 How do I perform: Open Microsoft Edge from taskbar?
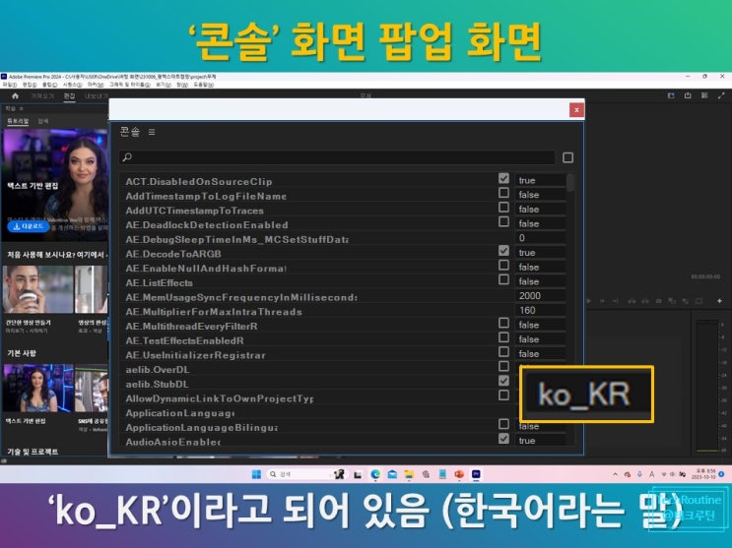coord(375,474)
